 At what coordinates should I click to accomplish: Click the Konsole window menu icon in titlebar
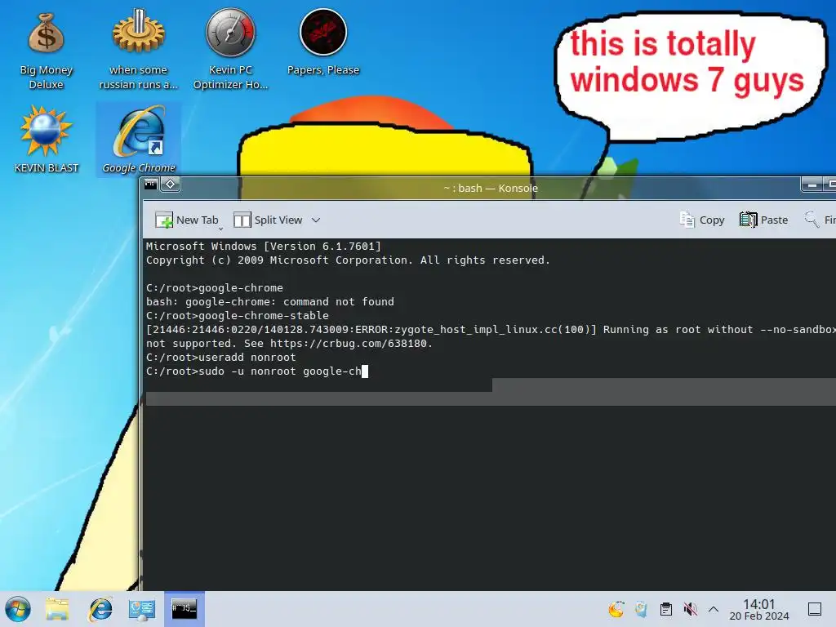pos(151,185)
